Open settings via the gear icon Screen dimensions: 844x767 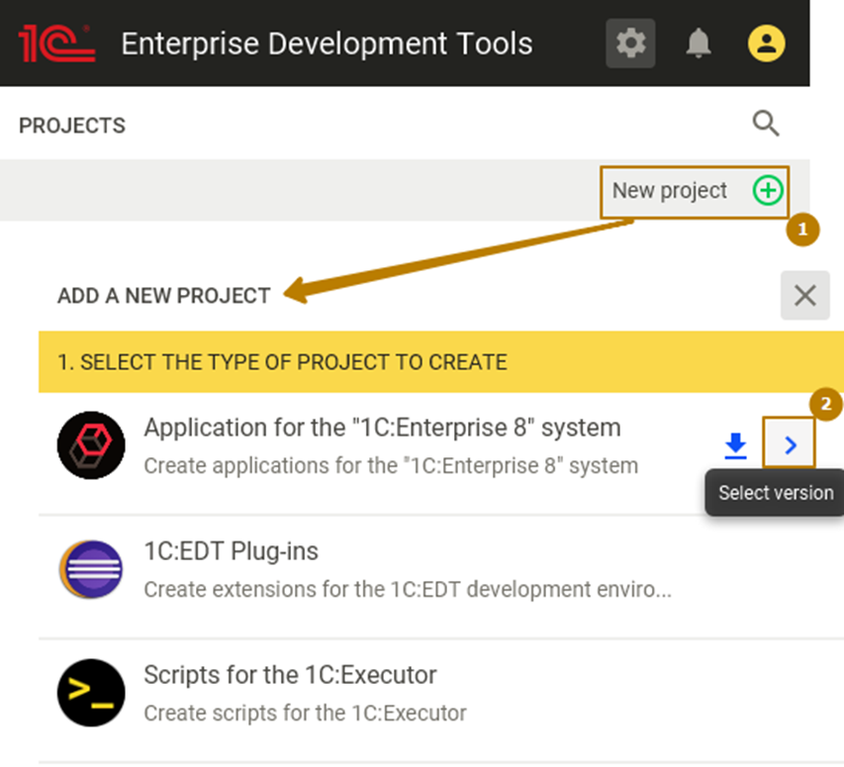[630, 44]
